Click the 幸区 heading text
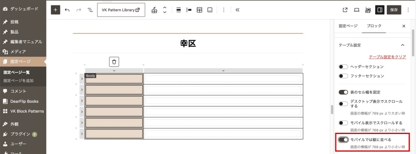416x154 pixels. (x=188, y=44)
